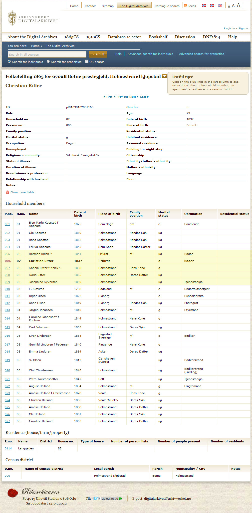Open person 007 Sophie Ritter link
252x513 pixels.
tap(7, 268)
